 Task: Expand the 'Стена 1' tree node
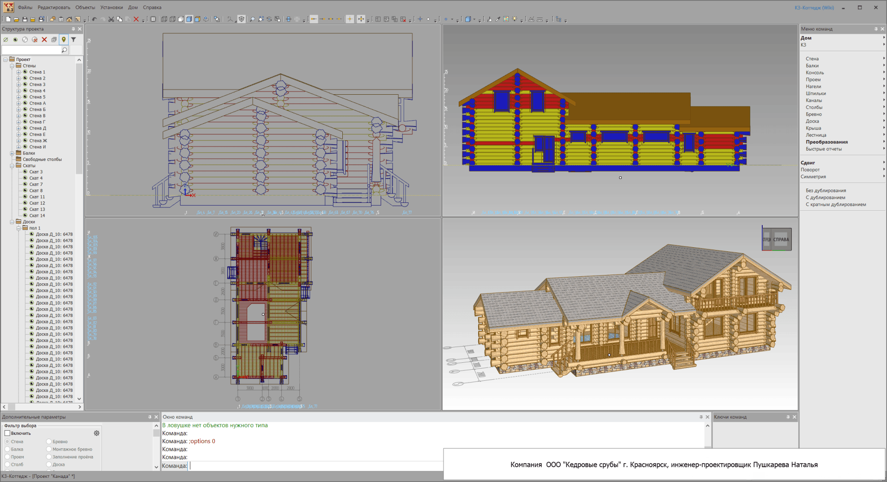[18, 72]
